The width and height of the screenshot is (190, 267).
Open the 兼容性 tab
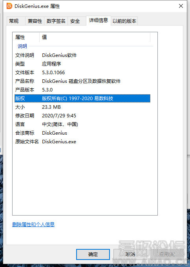pos(35,21)
